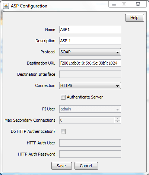Image resolution: width=149 pixels, height=175 pixels.
Task: Open the Protocol dropdown showing SOAP
Action: click(90, 52)
